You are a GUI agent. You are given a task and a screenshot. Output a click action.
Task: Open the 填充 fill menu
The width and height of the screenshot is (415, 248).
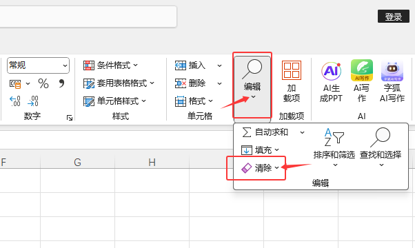pos(260,150)
